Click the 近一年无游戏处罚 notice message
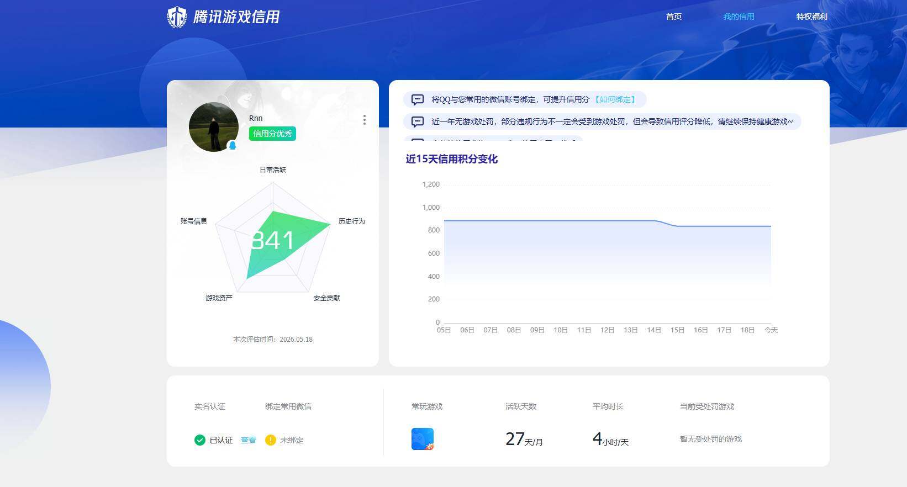 [x=612, y=121]
